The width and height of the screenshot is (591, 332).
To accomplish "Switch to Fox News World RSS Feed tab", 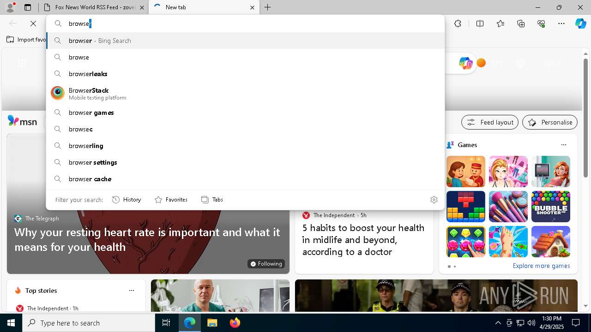I will pos(93,7).
